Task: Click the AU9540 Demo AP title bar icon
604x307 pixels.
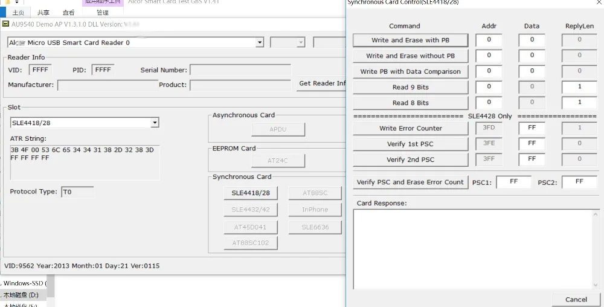Action: pyautogui.click(x=6, y=24)
